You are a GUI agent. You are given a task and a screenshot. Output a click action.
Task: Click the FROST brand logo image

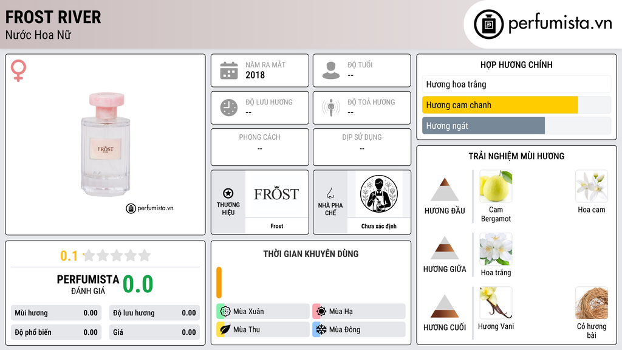276,194
